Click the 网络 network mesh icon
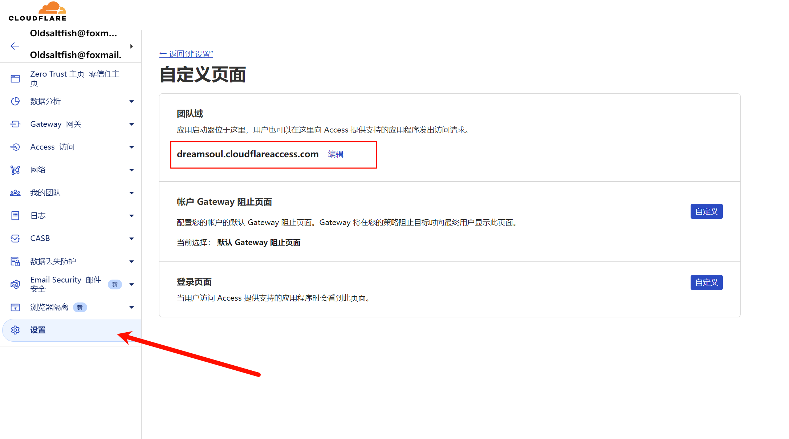 pyautogui.click(x=15, y=170)
